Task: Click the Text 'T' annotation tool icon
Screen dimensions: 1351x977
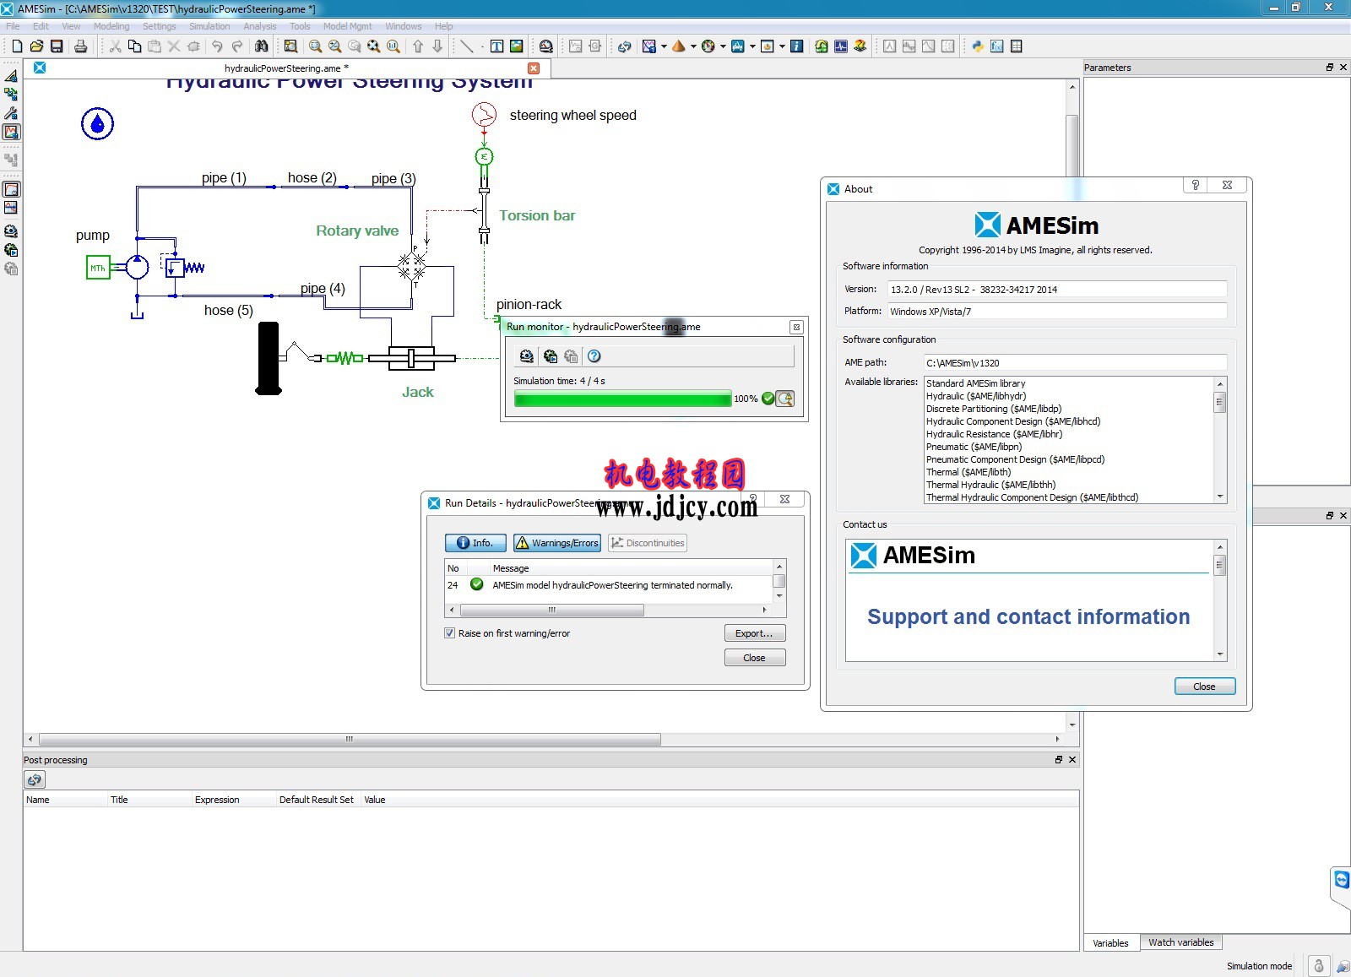Action: coord(496,46)
